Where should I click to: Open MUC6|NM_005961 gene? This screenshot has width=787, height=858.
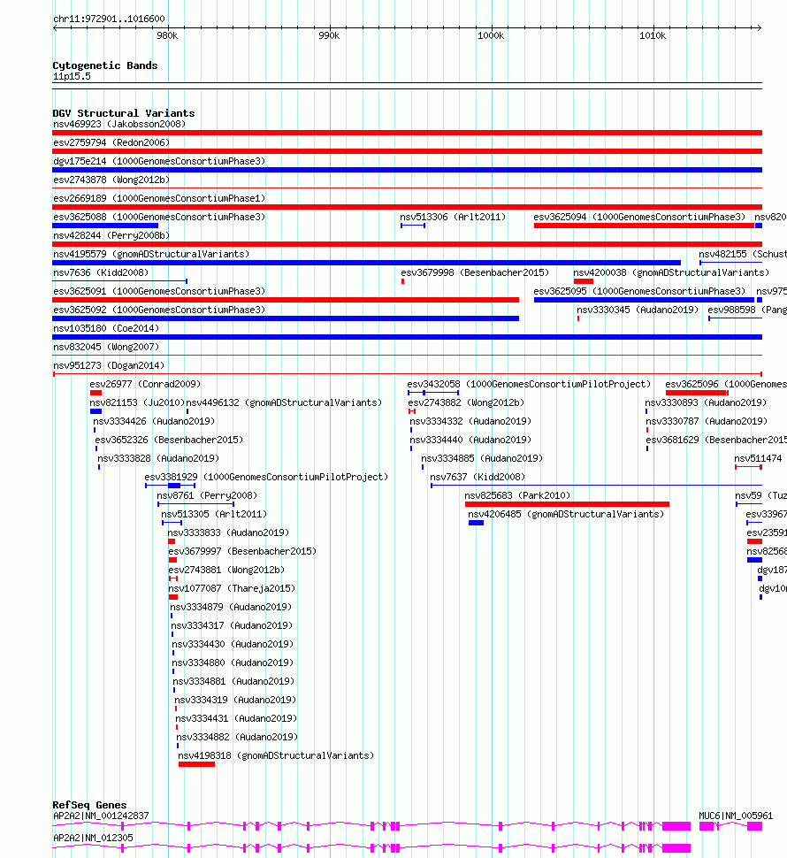[736, 816]
